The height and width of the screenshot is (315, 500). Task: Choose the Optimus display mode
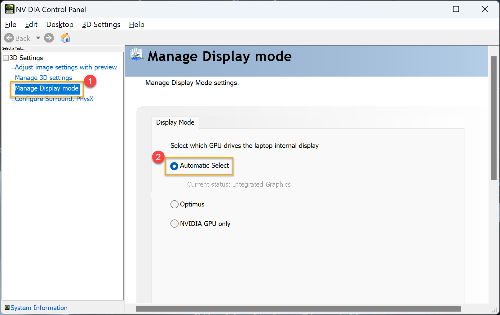click(x=175, y=204)
